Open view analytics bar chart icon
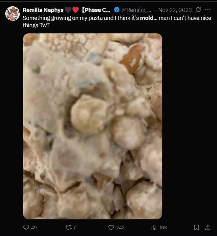This screenshot has width=217, height=236. (154, 227)
